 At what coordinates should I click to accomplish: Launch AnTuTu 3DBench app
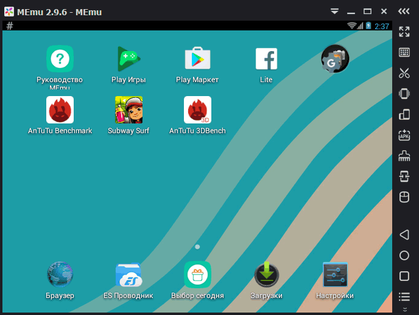197,110
